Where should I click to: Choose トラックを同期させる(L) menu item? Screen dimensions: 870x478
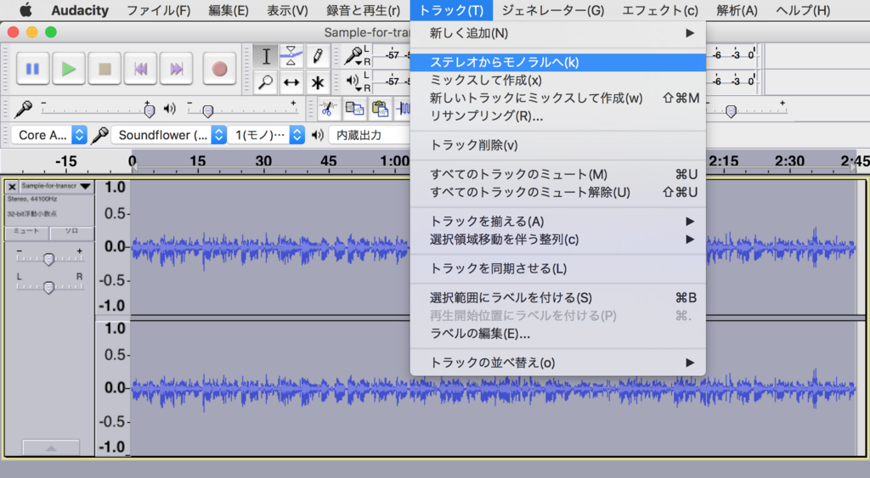click(557, 268)
